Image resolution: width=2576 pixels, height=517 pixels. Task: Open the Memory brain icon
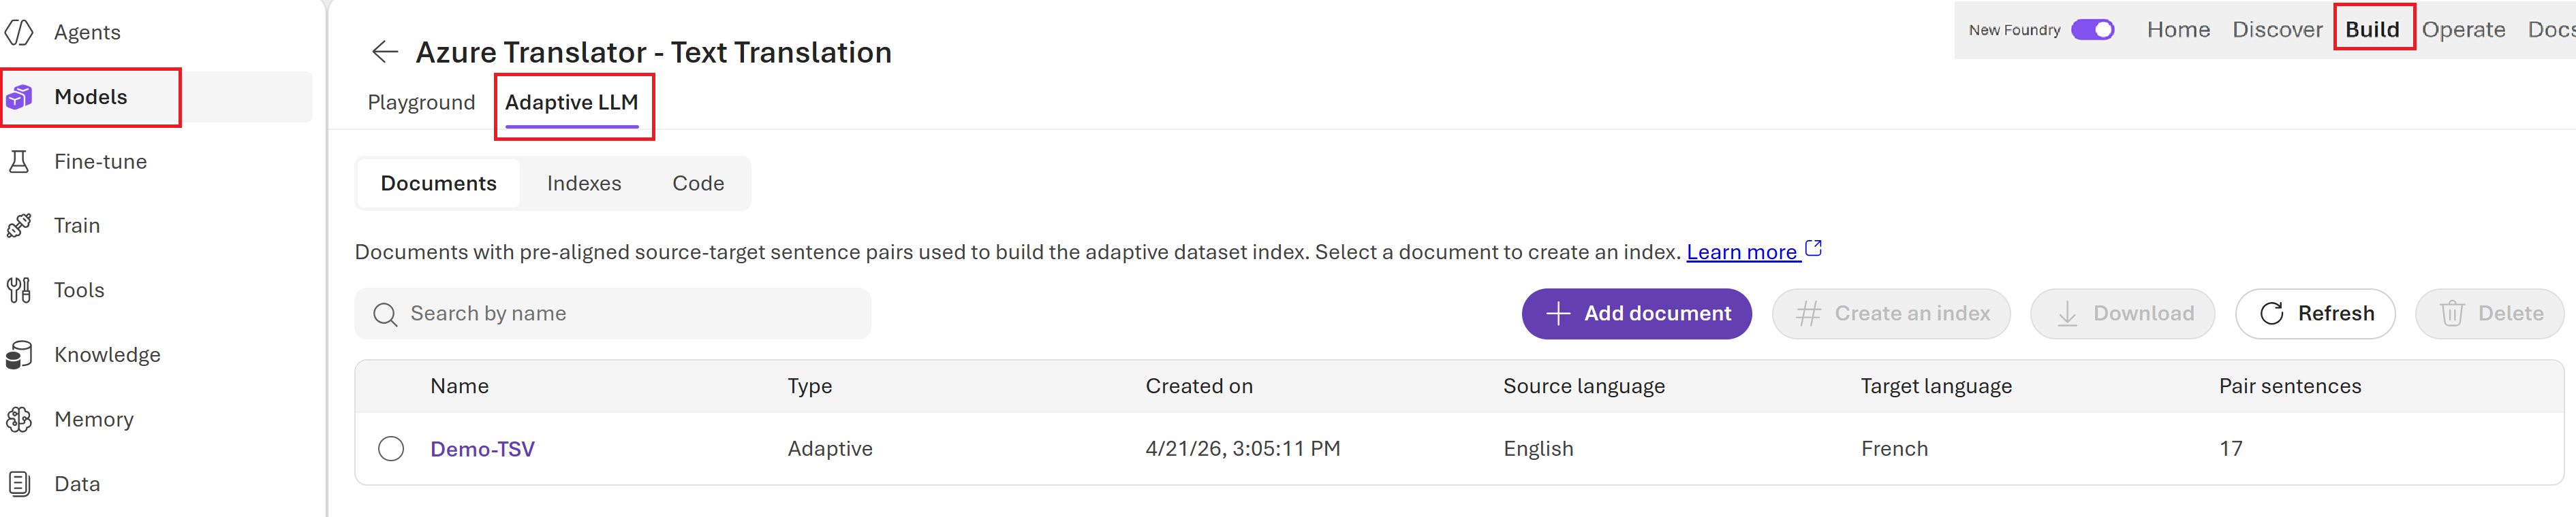[19, 419]
